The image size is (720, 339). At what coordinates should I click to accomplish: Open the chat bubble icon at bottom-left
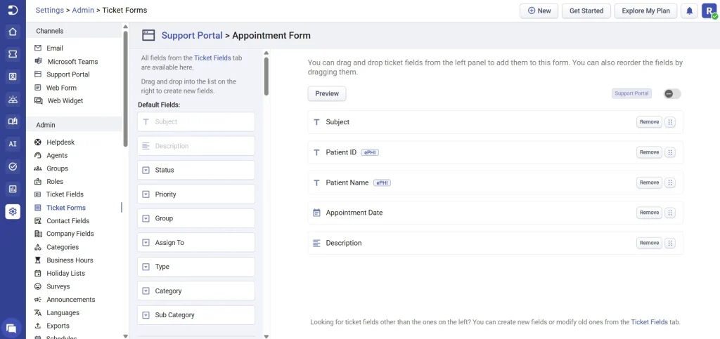pyautogui.click(x=11, y=328)
